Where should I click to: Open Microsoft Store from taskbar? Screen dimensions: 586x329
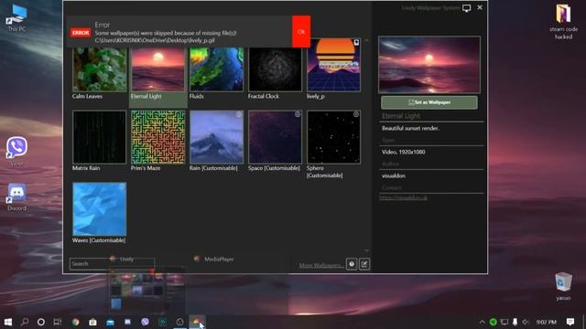(92, 322)
